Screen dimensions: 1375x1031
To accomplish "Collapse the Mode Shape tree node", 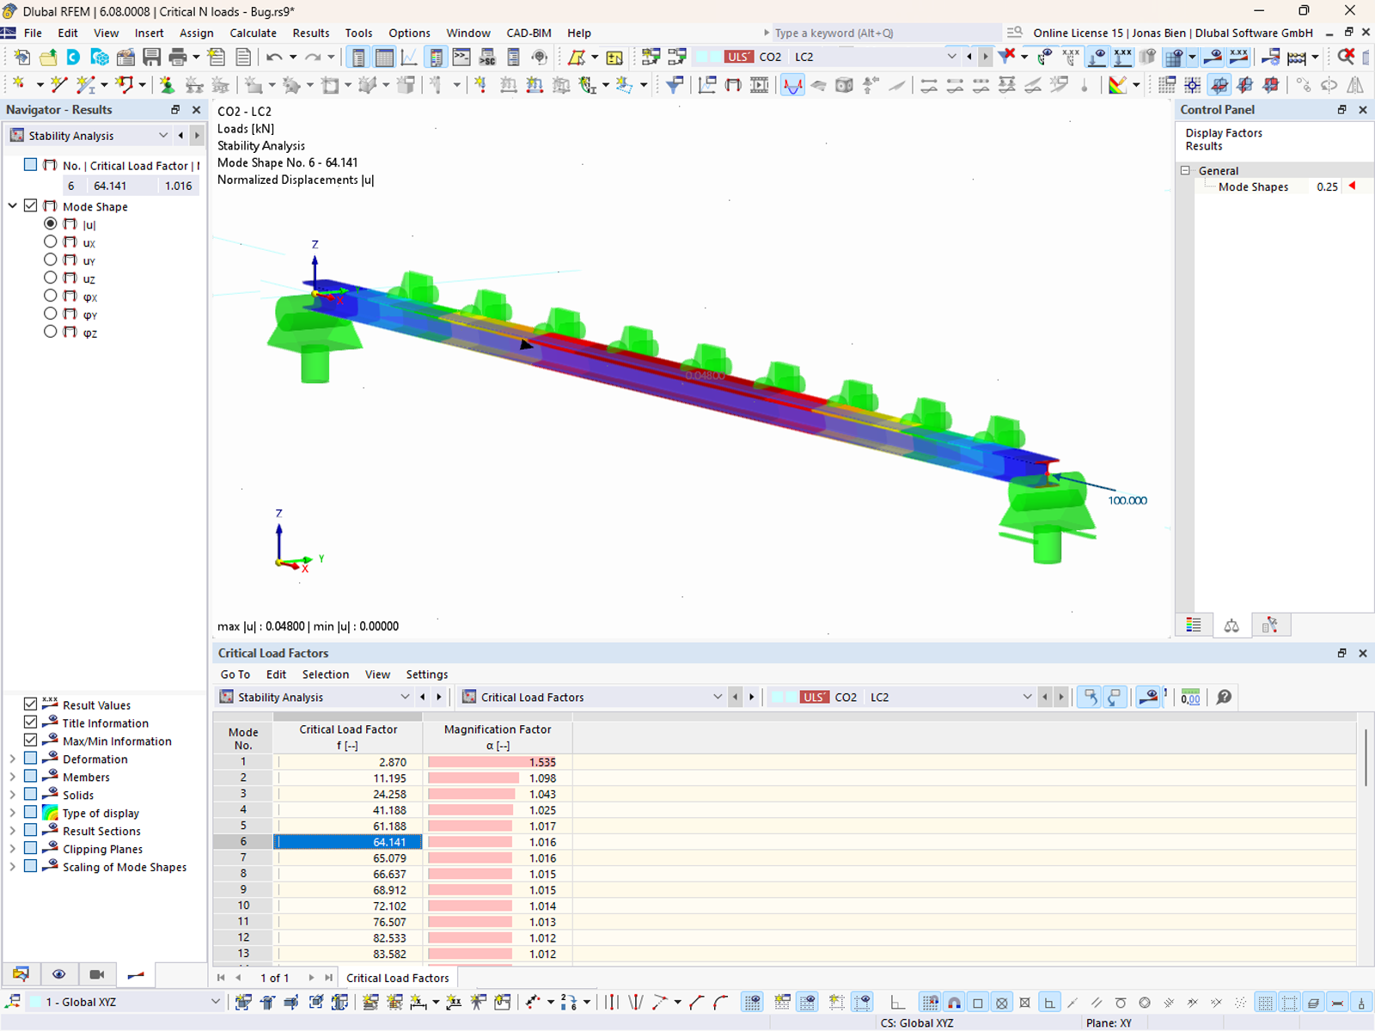I will point(13,206).
